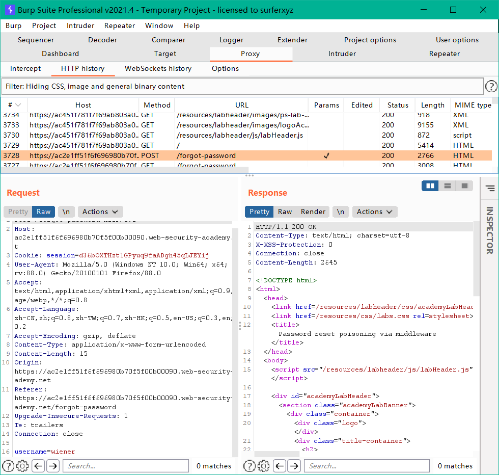The height and width of the screenshot is (475, 499).
Task: Click the Burp Suite lightning logo icon
Action: [x=10, y=10]
